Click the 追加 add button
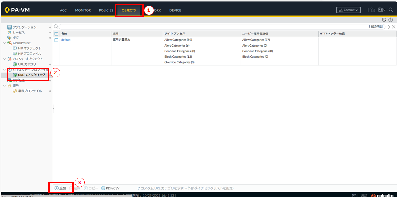The width and height of the screenshot is (397, 197). click(x=60, y=188)
